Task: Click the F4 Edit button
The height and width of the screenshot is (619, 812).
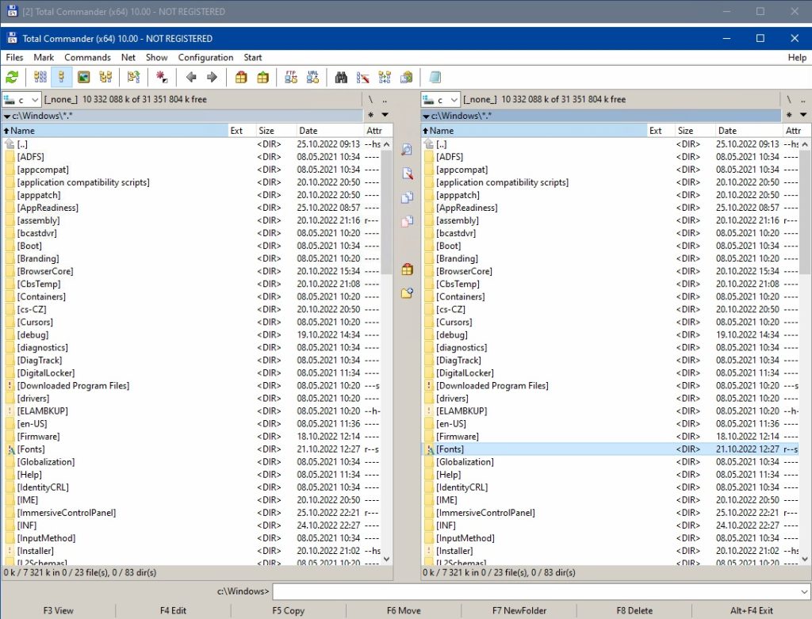Action: pos(173,611)
